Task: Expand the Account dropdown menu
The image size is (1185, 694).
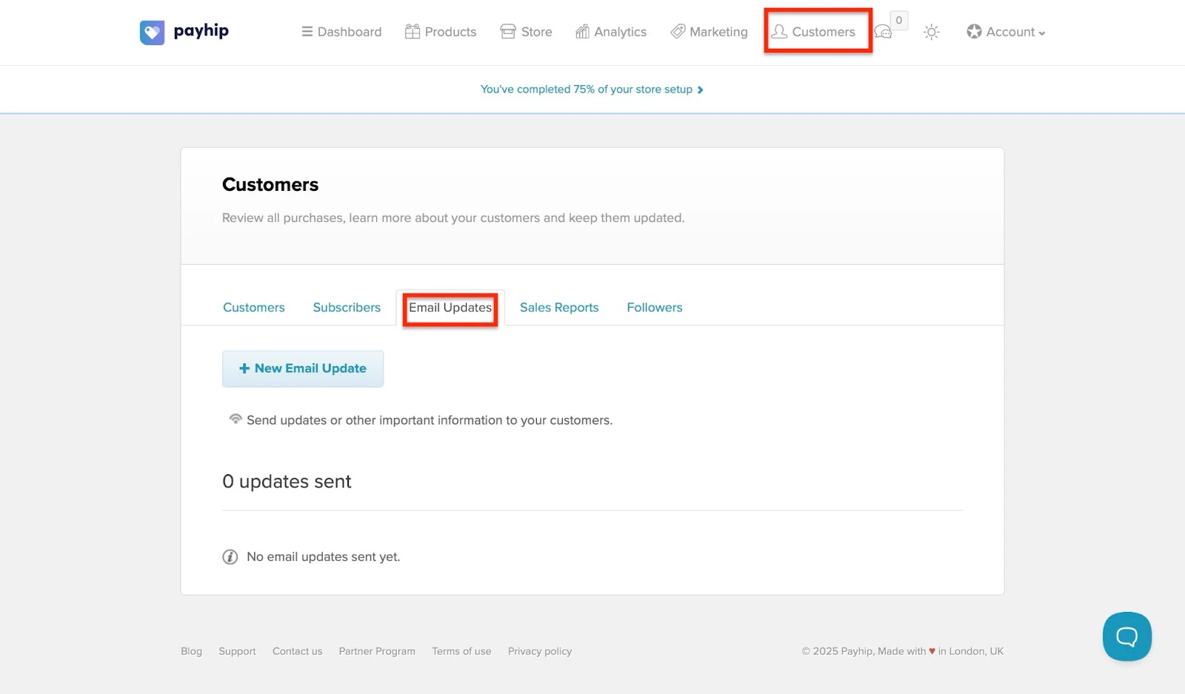Action: (1006, 32)
